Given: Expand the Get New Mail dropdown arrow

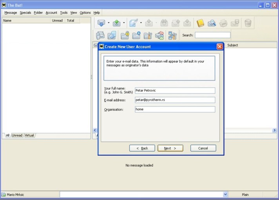Looking at the screenshot, I should coord(109,23).
